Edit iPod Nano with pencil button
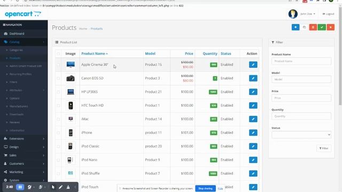342x192 pixels. pyautogui.click(x=253, y=160)
